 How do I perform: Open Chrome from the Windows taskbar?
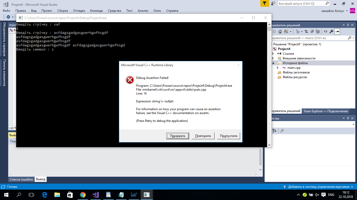coord(83,195)
